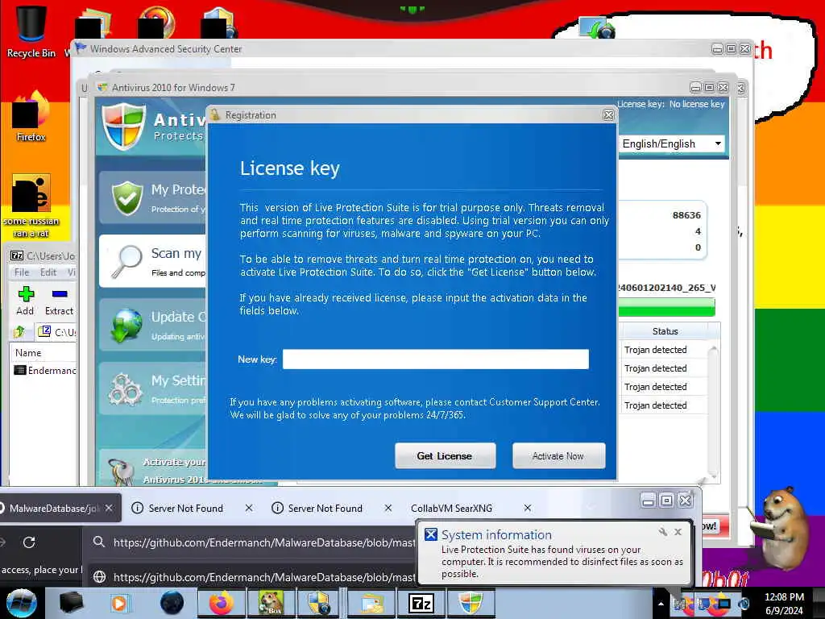
Task: Maximize the Firefox browser window
Action: [x=666, y=500]
